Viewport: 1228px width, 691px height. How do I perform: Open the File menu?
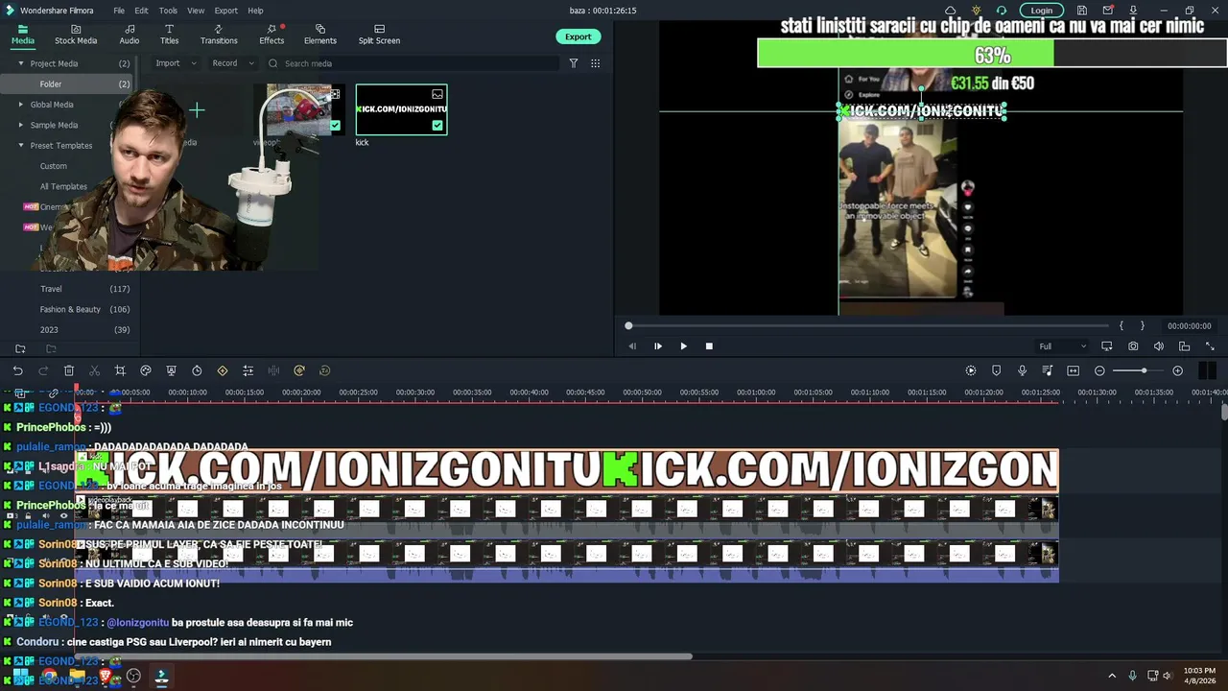click(x=119, y=11)
